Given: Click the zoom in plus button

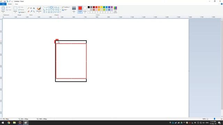Looking at the screenshot, I should 222,119.
